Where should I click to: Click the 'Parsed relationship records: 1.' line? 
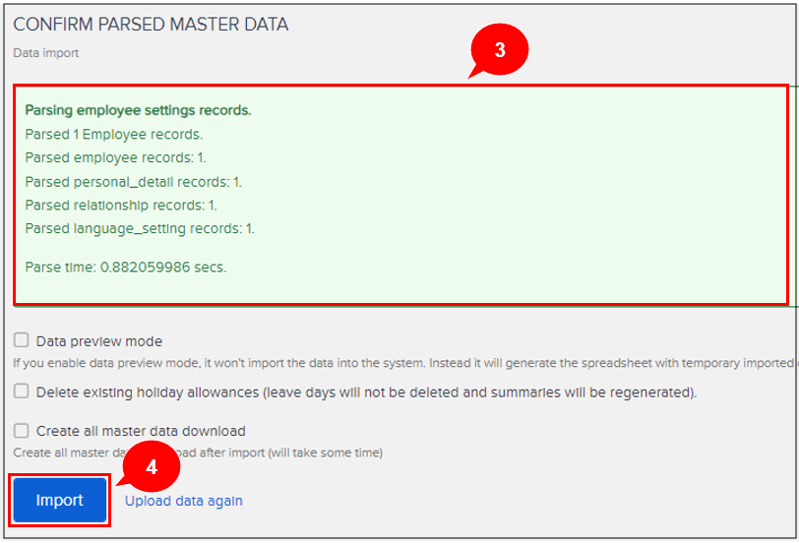[121, 205]
